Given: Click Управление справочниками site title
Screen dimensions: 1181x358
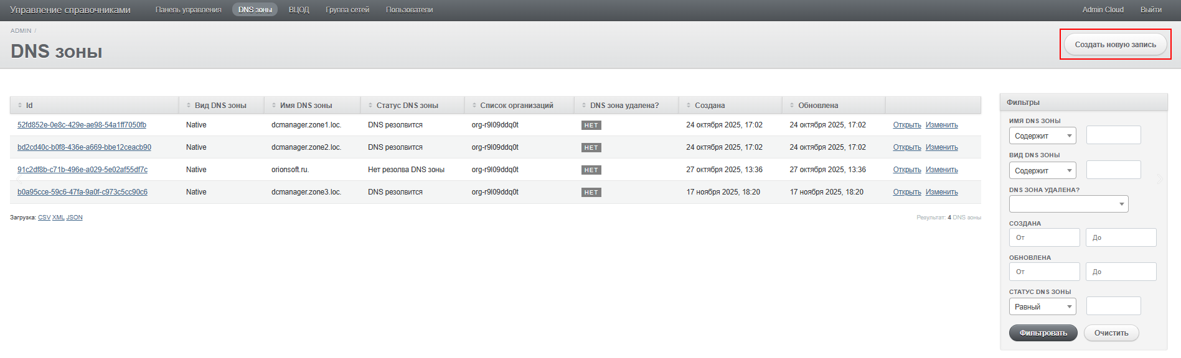Looking at the screenshot, I should [70, 10].
